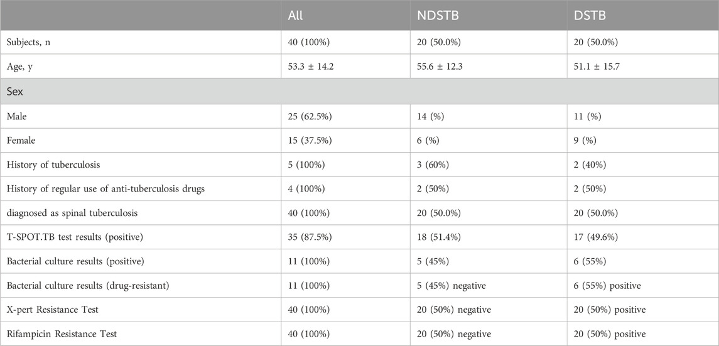Select "Bacterial culture results (drug-resistant)" row label
Screen dimensions: 719x346
[x=87, y=285]
